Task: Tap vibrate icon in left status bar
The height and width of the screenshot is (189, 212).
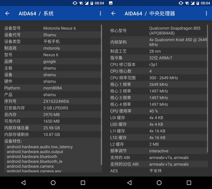Action: [x=75, y=3]
